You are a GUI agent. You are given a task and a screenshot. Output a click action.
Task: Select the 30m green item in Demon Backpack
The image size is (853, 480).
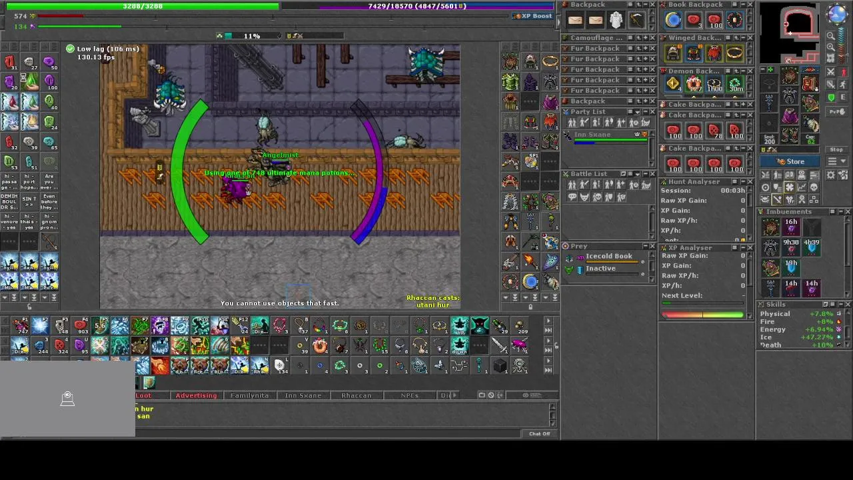click(x=735, y=85)
